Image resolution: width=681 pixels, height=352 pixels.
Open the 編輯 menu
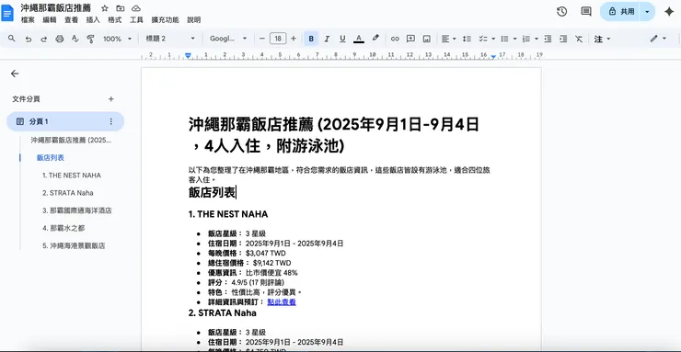(x=50, y=20)
